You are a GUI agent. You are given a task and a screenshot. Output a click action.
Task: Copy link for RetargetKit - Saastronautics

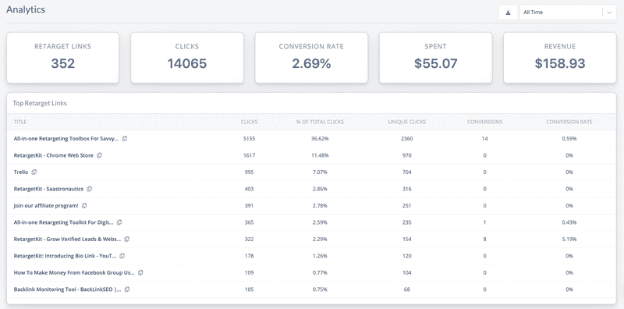(x=89, y=189)
